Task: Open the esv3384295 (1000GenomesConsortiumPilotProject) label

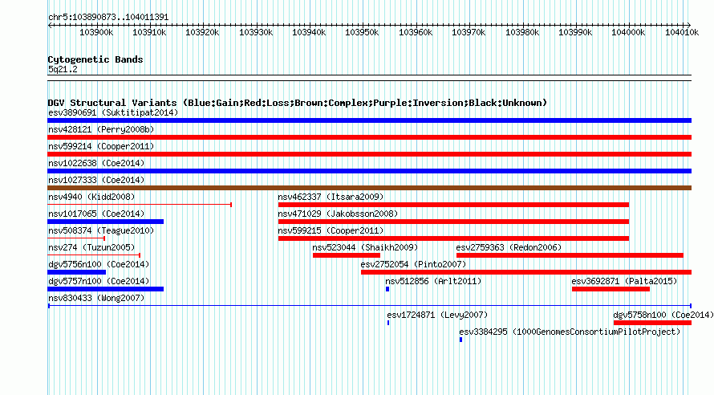Action: [x=570, y=332]
